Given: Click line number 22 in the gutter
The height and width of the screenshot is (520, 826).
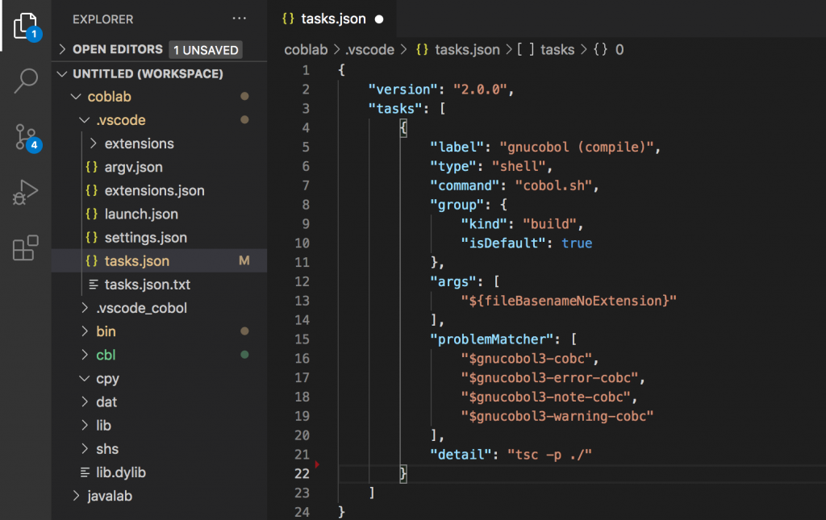Looking at the screenshot, I should 302,474.
